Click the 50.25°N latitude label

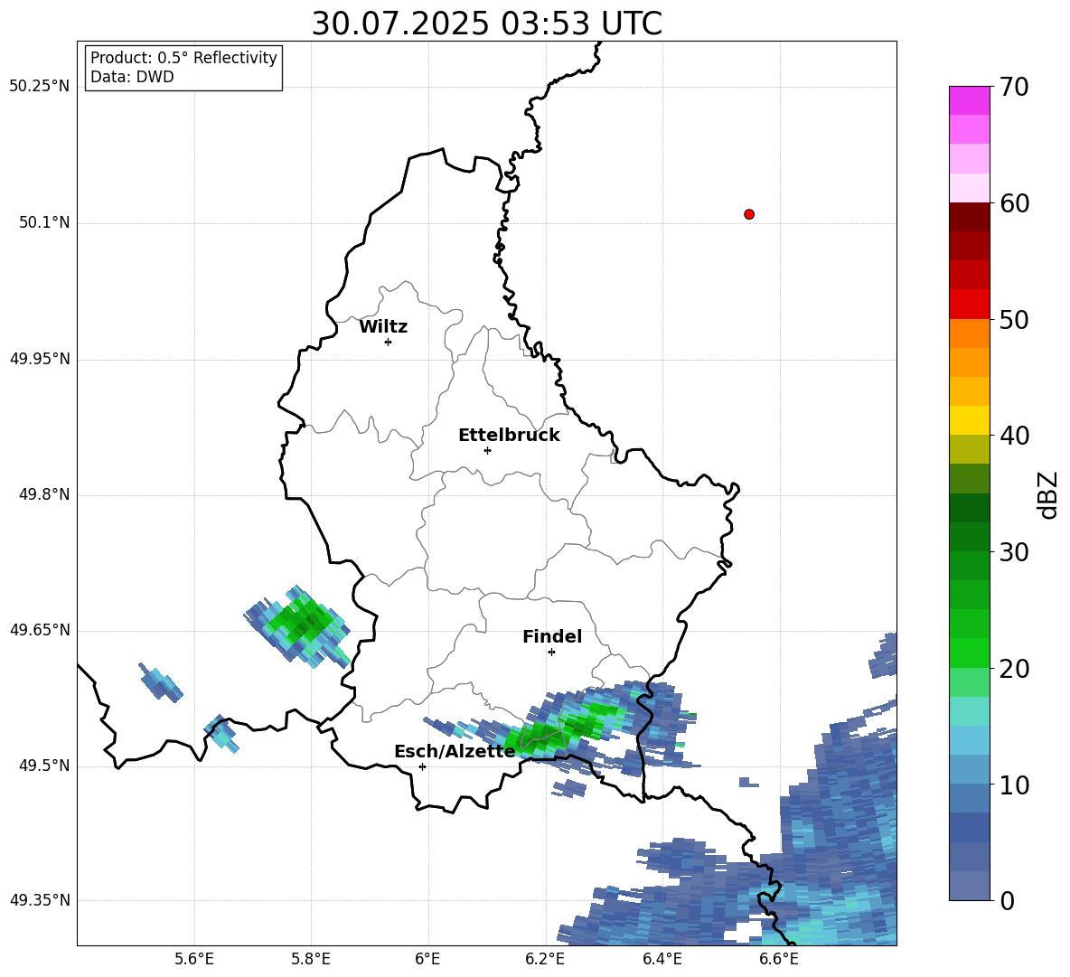(39, 87)
